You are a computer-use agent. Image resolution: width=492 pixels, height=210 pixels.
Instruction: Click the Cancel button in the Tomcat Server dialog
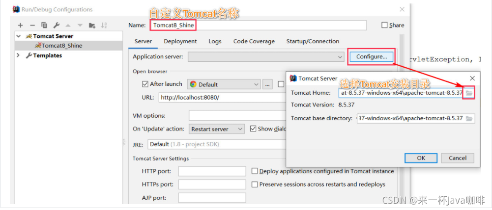pos(458,158)
